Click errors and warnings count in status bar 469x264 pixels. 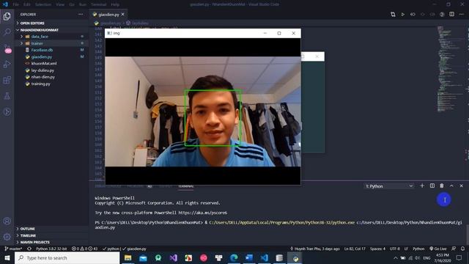(85, 249)
